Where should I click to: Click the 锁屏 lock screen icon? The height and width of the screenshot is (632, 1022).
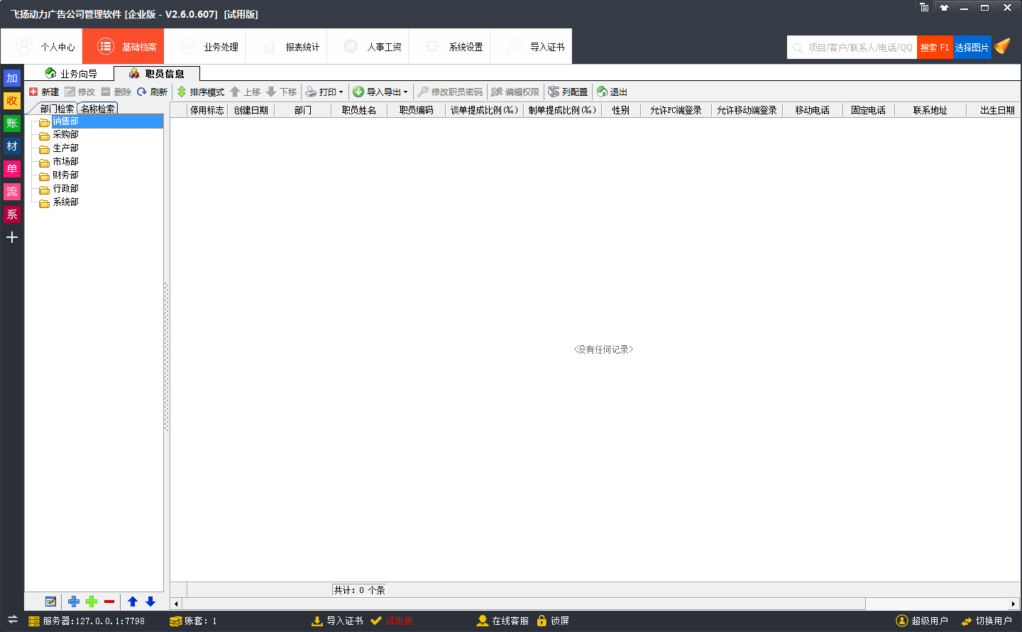(x=542, y=621)
